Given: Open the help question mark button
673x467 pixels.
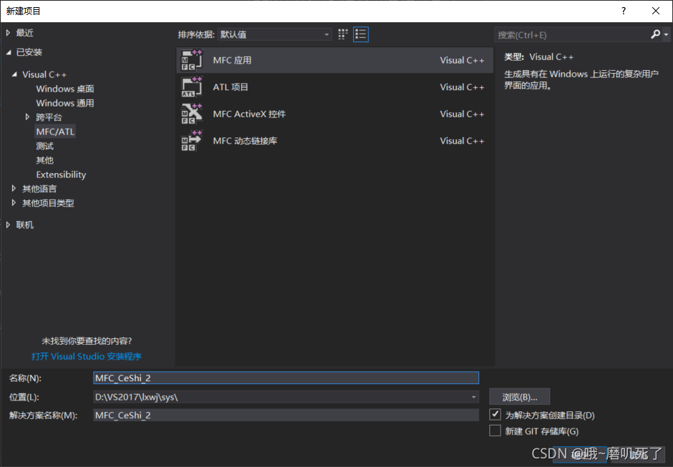Looking at the screenshot, I should click(x=624, y=11).
